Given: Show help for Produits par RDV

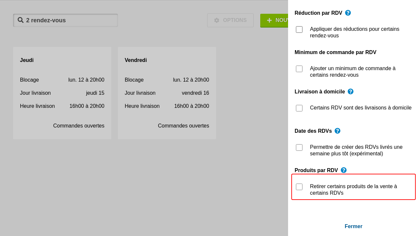Looking at the screenshot, I should tap(344, 170).
